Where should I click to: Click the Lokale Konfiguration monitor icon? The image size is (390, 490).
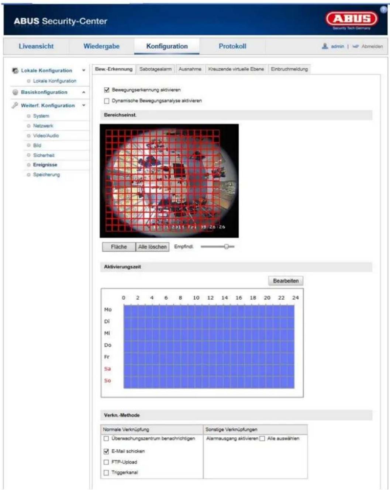[15, 70]
